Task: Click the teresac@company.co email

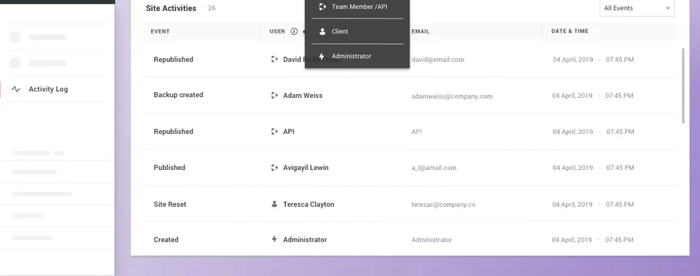Action: click(x=444, y=205)
